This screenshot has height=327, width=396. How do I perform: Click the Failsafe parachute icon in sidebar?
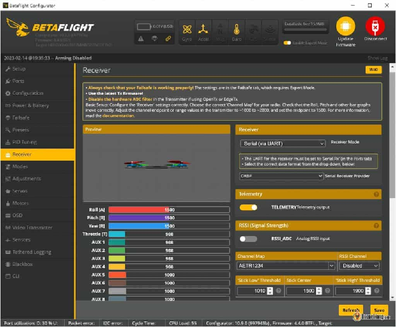8,117
